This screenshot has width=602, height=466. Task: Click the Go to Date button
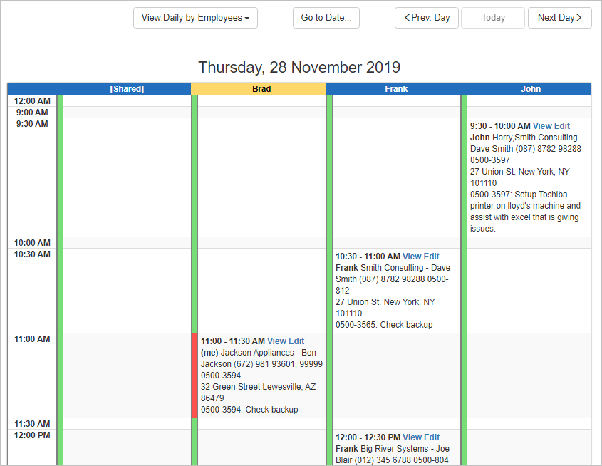click(326, 18)
